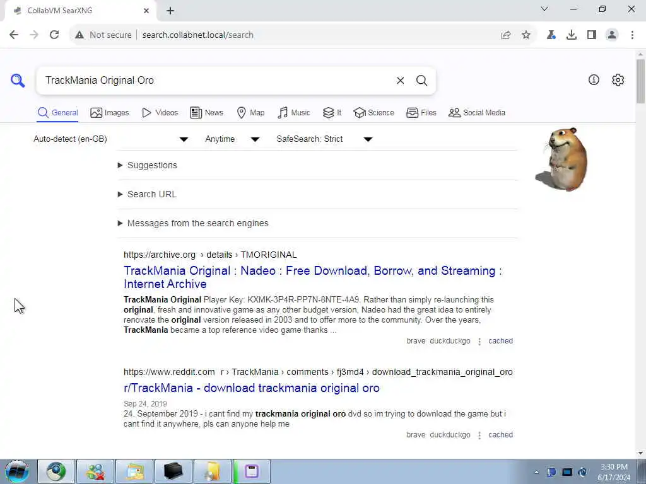Toggle the browser side panel icon
Screen dimensions: 646x484
pos(592,35)
